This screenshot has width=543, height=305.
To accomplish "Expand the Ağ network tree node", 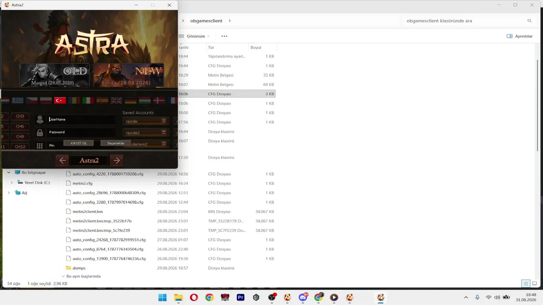I will point(8,193).
